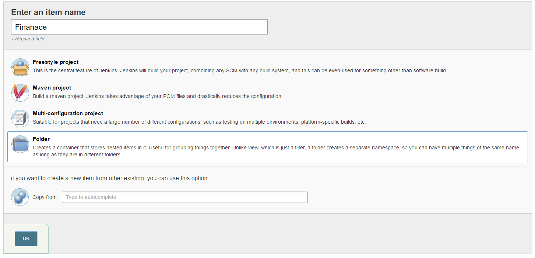Viewport: 535px width, 258px height.
Task: Click the Multi-configuration project icon
Action: 20,119
